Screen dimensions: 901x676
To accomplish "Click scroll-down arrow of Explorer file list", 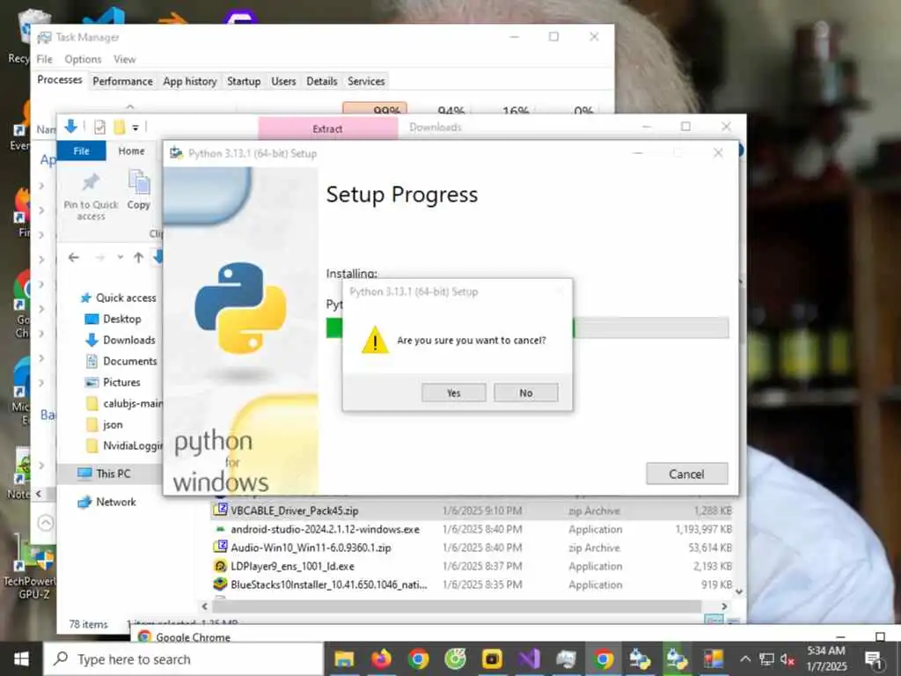I will click(739, 591).
